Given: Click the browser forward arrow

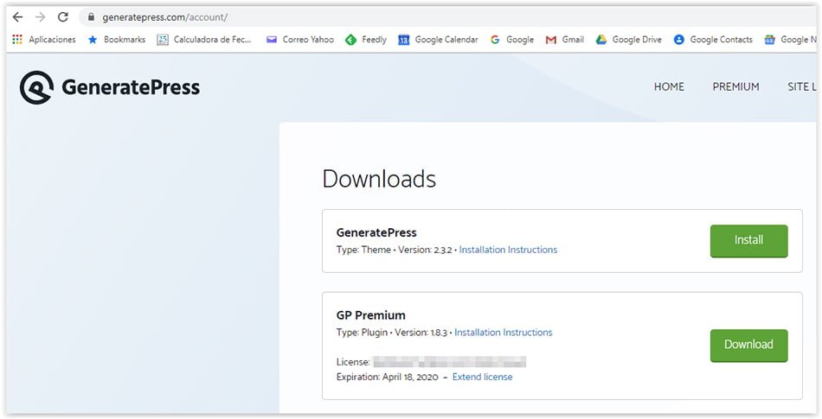Looking at the screenshot, I should point(41,17).
